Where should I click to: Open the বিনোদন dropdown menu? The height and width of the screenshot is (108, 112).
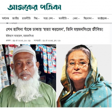89,18
